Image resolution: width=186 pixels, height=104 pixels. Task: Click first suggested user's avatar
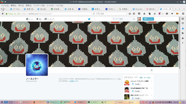[127, 83]
